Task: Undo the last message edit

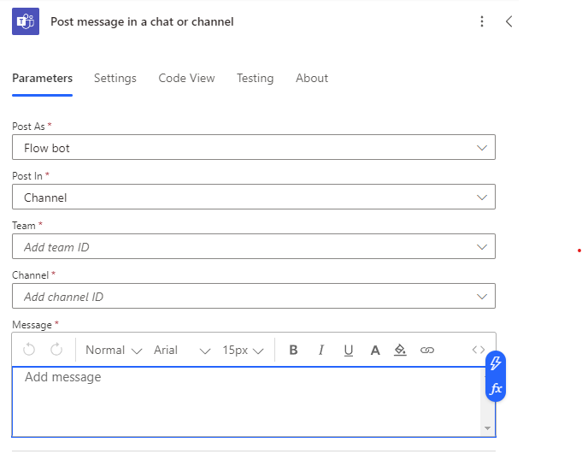Action: coord(29,350)
